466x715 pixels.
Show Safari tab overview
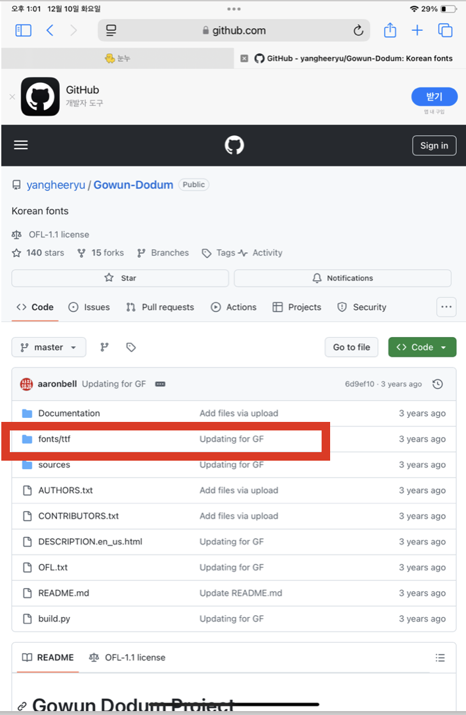click(x=445, y=30)
